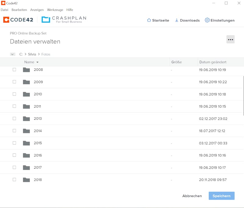Mark the 2016 folder checkbox
Viewport: 244px width, 208px height.
coord(14,155)
